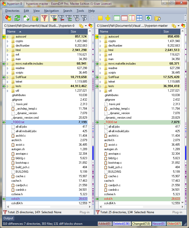Toggle the red filter funnel button

point(44,18)
